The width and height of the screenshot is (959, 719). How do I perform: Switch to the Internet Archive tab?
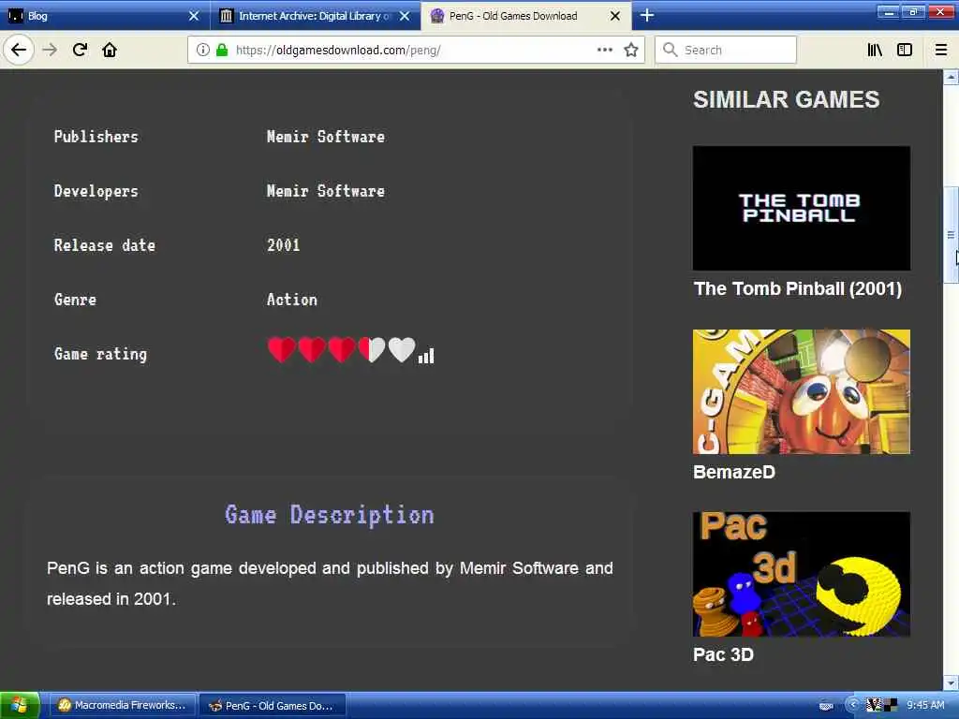click(316, 16)
